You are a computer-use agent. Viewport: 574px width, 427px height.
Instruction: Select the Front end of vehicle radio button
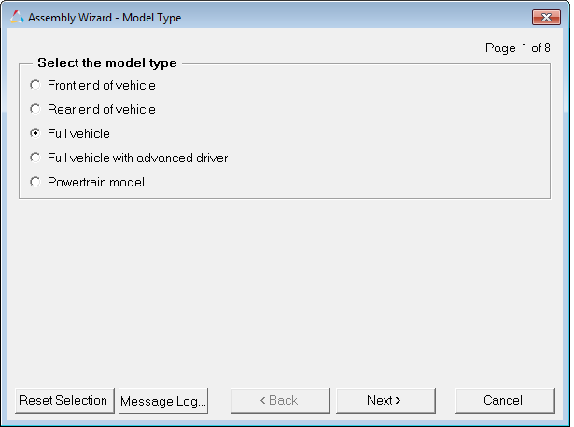click(35, 85)
